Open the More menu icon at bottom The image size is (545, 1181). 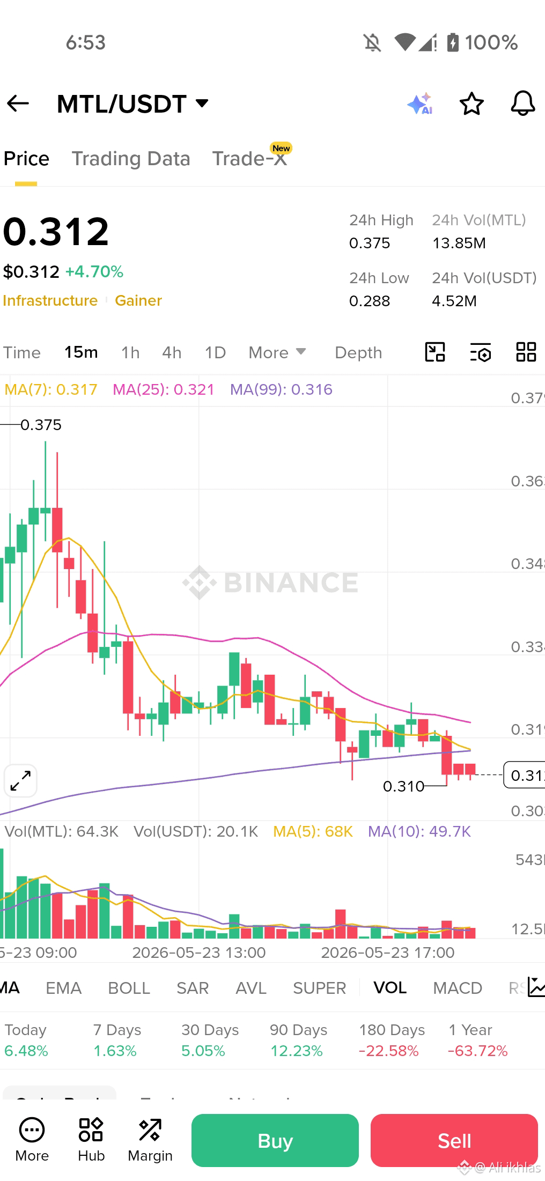(x=32, y=1140)
